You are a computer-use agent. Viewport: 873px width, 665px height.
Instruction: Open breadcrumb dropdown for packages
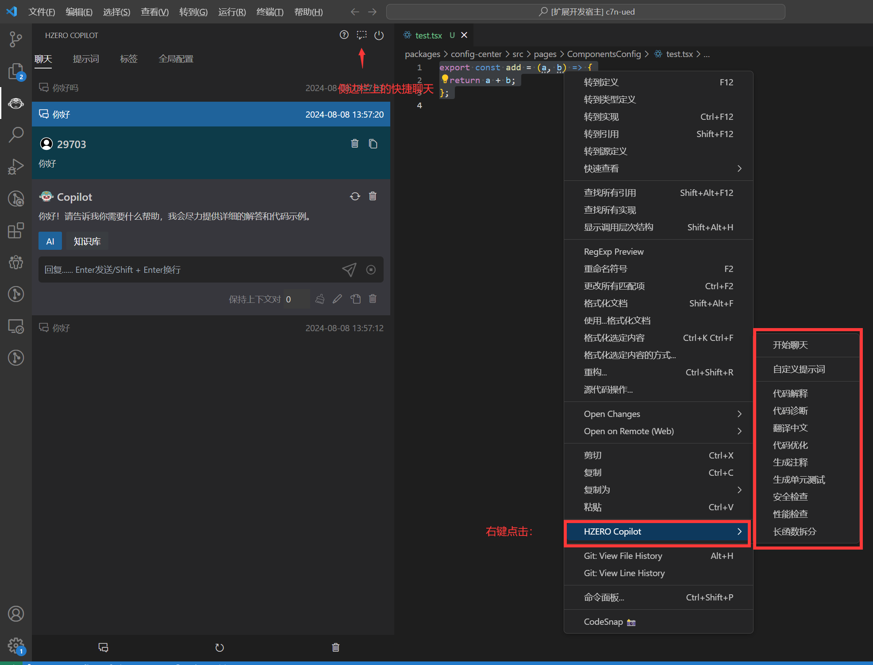[423, 54]
